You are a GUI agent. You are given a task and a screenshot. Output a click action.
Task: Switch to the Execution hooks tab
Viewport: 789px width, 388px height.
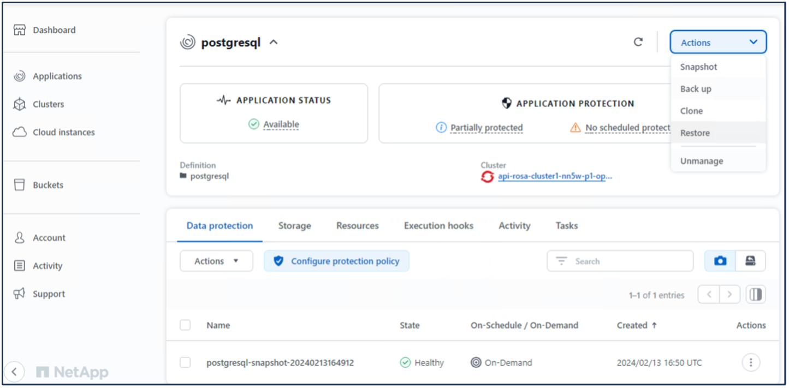[438, 226]
